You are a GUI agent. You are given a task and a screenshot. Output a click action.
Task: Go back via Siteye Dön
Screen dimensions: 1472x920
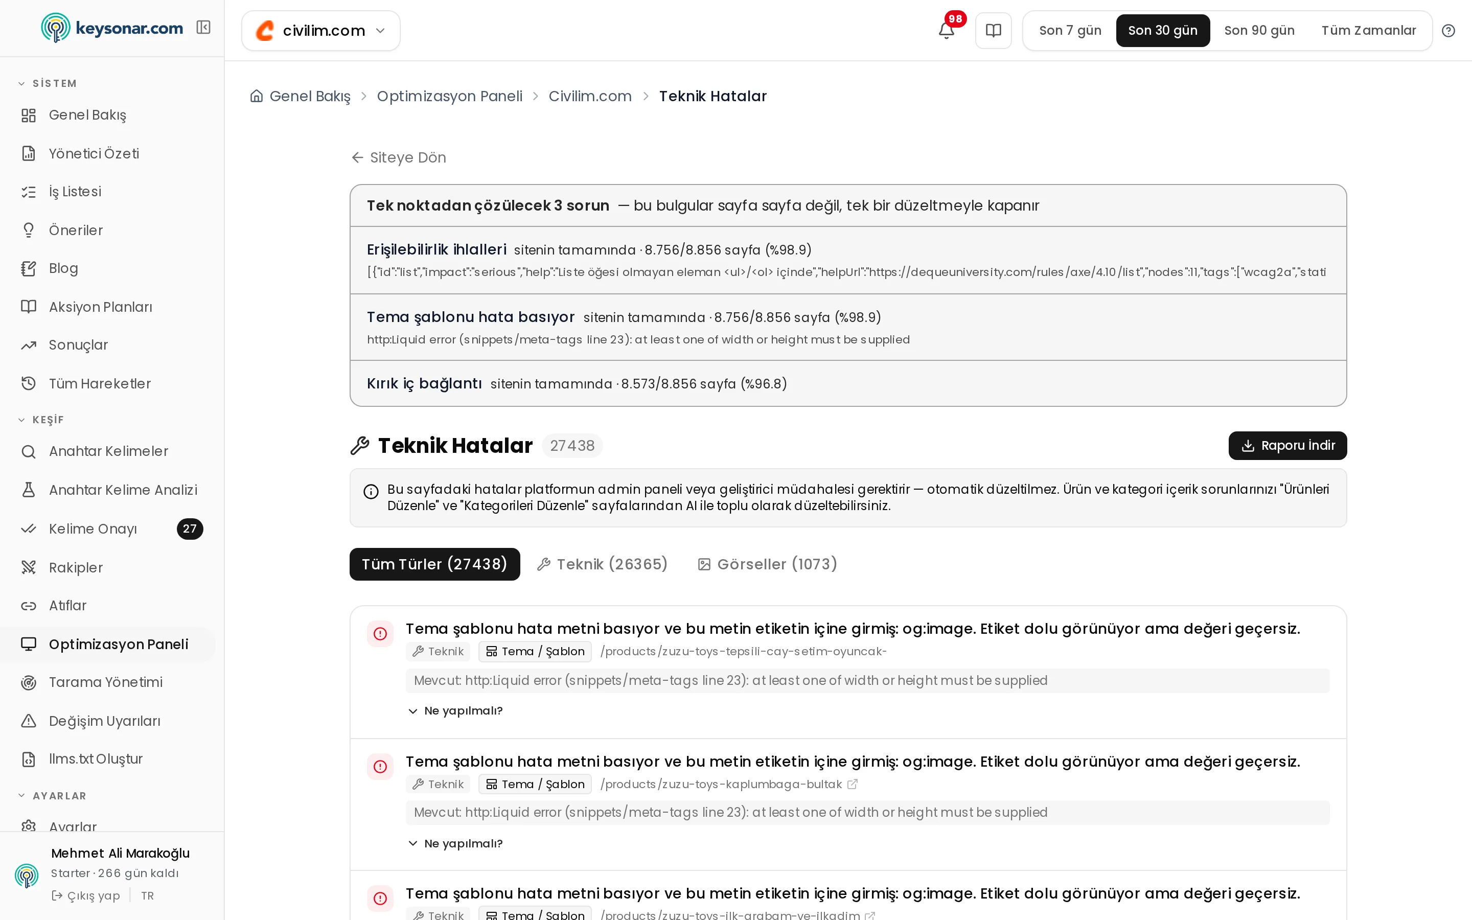pos(399,157)
